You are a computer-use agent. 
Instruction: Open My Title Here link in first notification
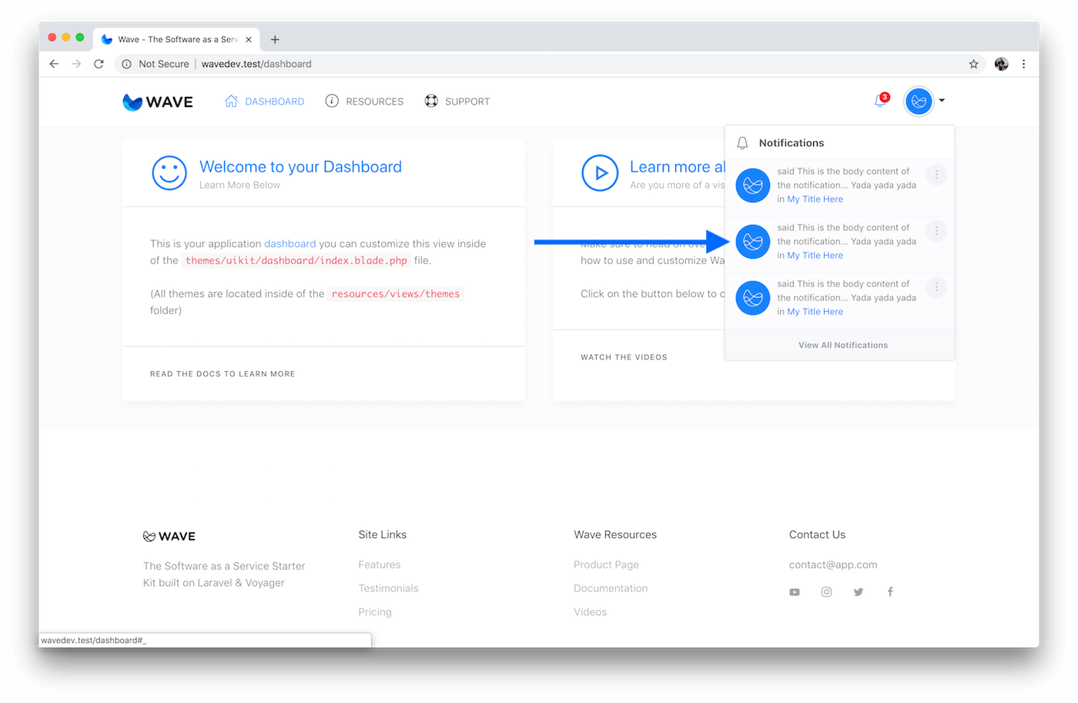[x=815, y=199]
